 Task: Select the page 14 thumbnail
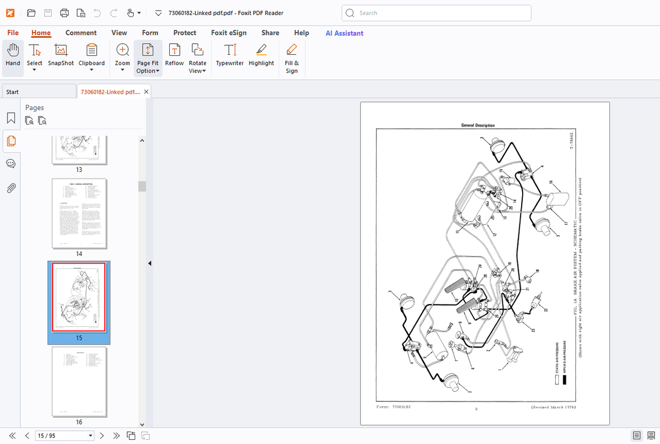(79, 213)
